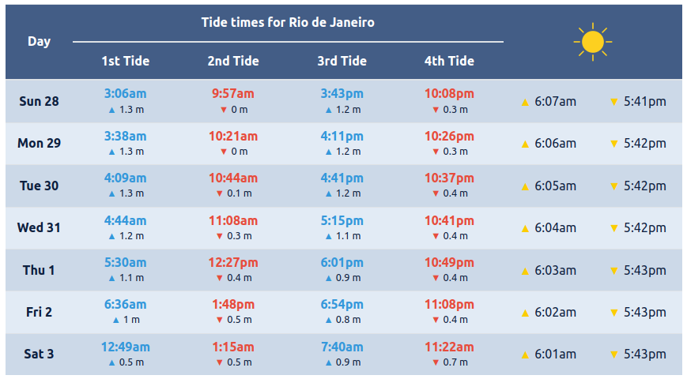
Task: Click the 1st Tide column header
Action: [125, 61]
